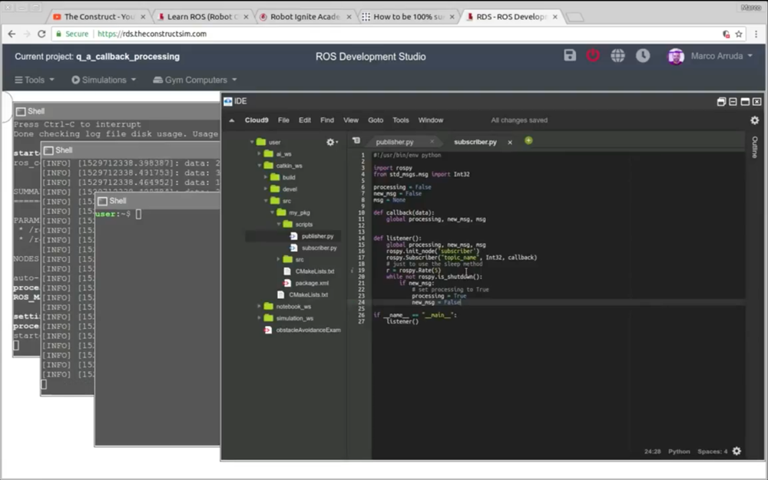Add a new tab with green plus
This screenshot has width=768, height=480.
pyautogui.click(x=528, y=141)
